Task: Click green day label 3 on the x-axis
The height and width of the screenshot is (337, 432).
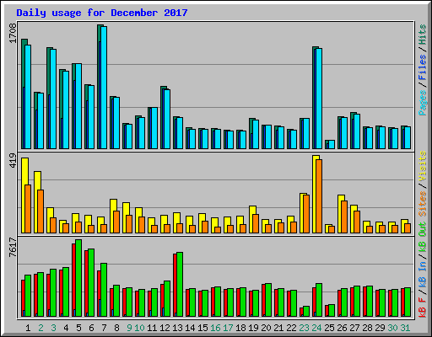Action: [53, 328]
